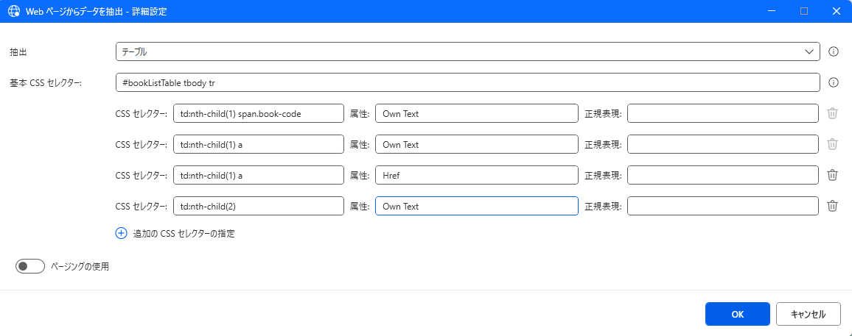The width and height of the screenshot is (852, 336).
Task: Click the plus icon to add CSS selector
Action: [x=122, y=233]
